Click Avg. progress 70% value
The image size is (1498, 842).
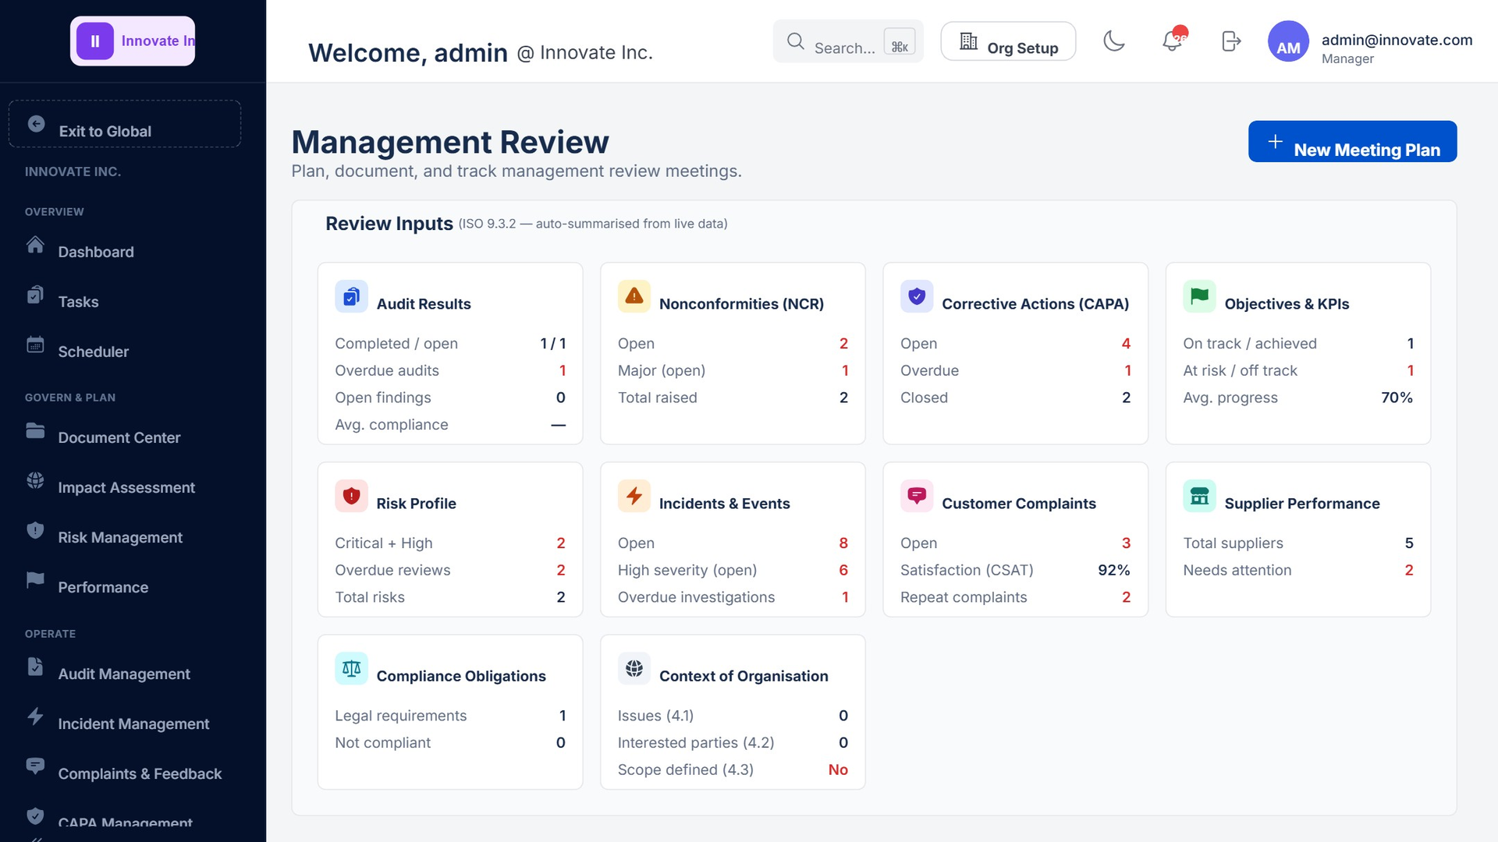(1397, 398)
